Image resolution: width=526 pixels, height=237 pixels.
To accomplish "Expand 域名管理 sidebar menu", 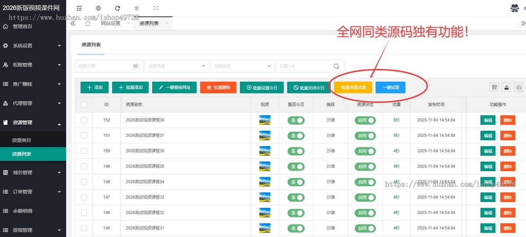I will point(33,172).
